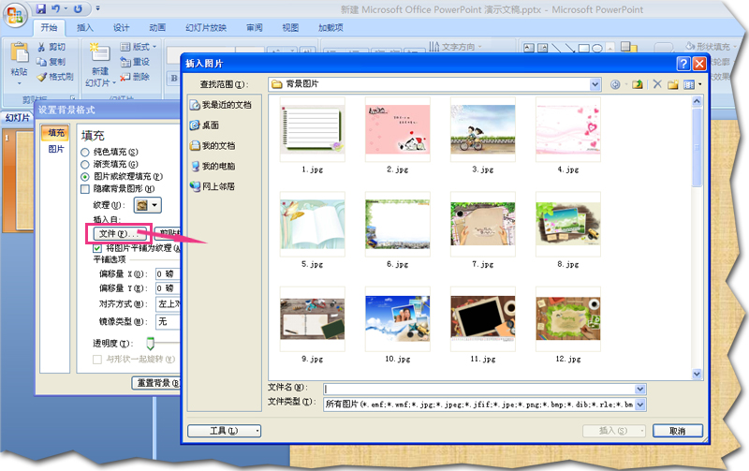This screenshot has width=749, height=471.
Task: Click Reset (重设) slide button
Action: (135, 62)
